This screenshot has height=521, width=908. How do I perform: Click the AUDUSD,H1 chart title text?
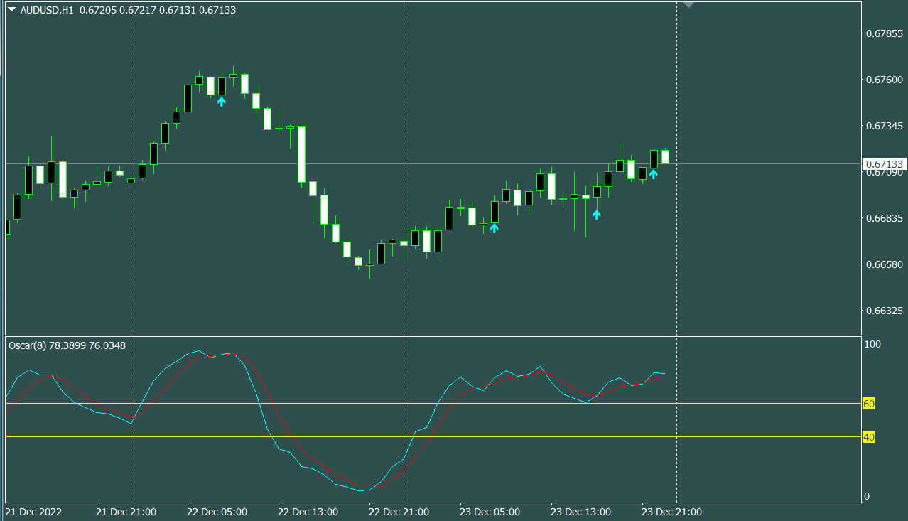pos(47,10)
